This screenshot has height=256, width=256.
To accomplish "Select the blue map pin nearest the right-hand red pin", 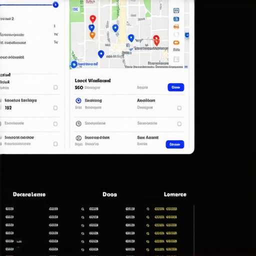I will pyautogui.click(x=131, y=38).
